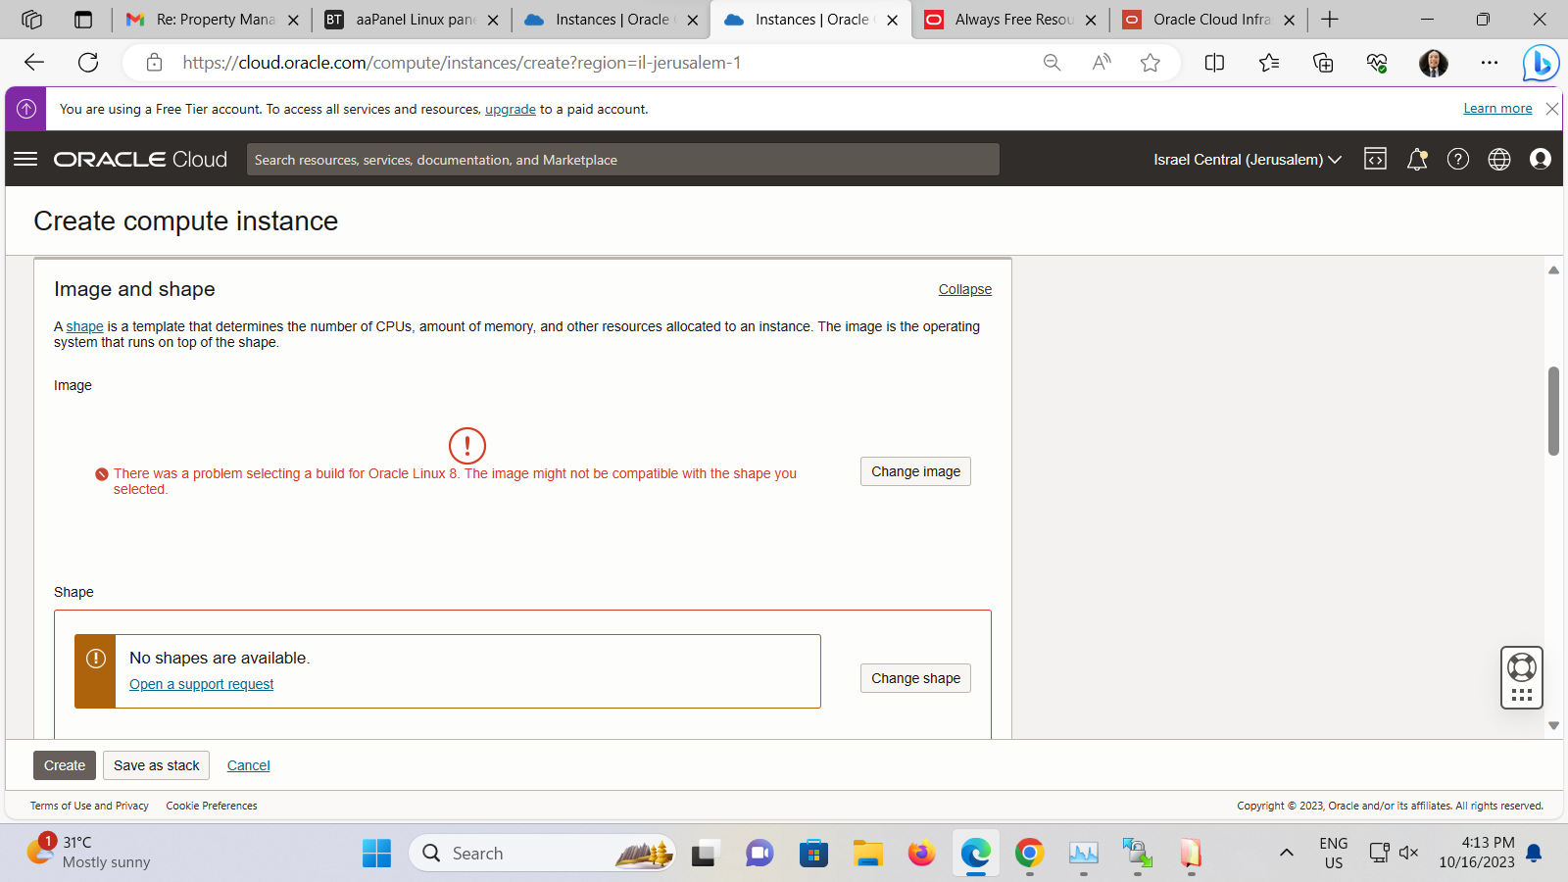
Task: Click the upgrade arrow icon in banner
Action: 26,109
